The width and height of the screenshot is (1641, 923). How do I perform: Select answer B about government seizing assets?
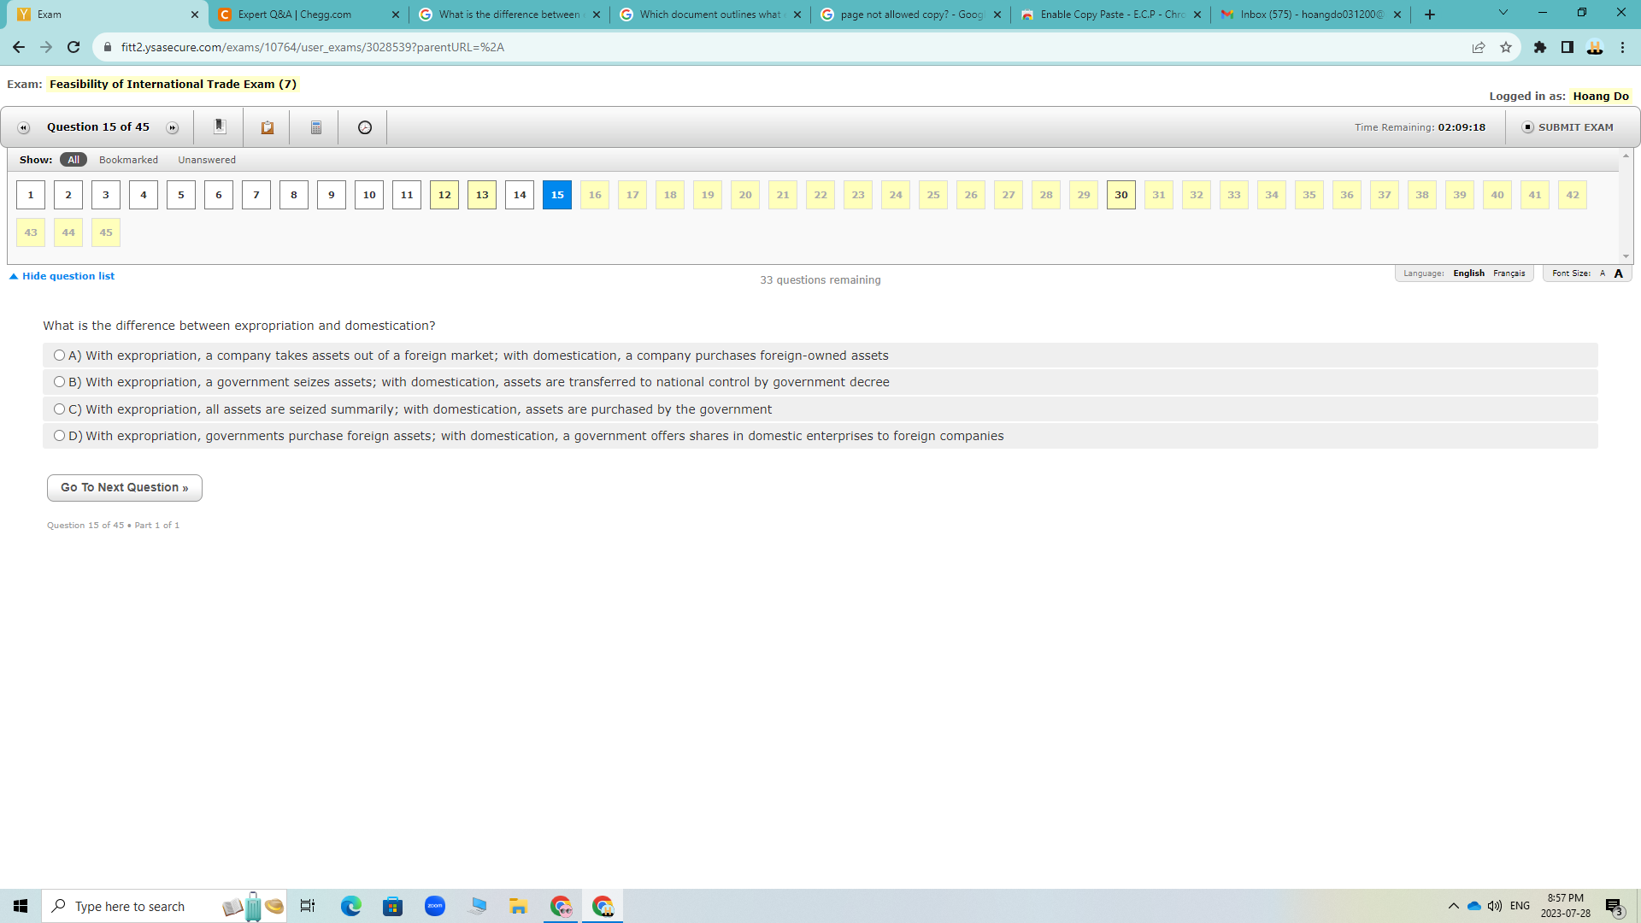pyautogui.click(x=59, y=382)
